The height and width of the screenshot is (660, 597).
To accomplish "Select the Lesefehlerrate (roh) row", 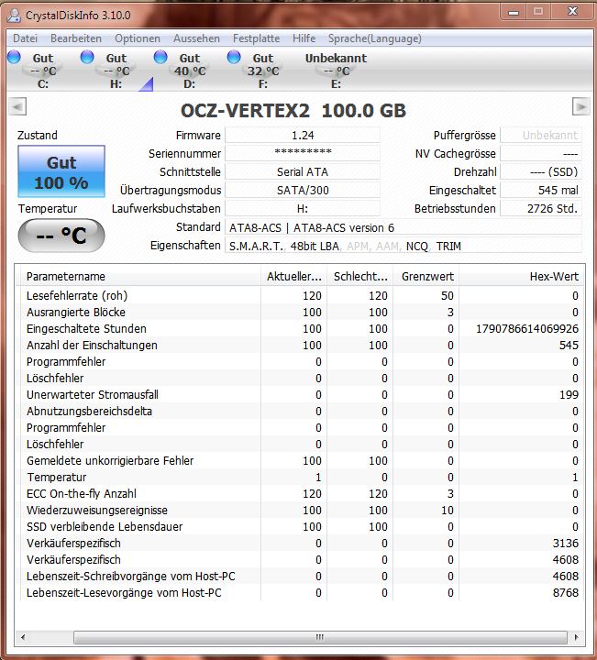I will click(x=300, y=295).
